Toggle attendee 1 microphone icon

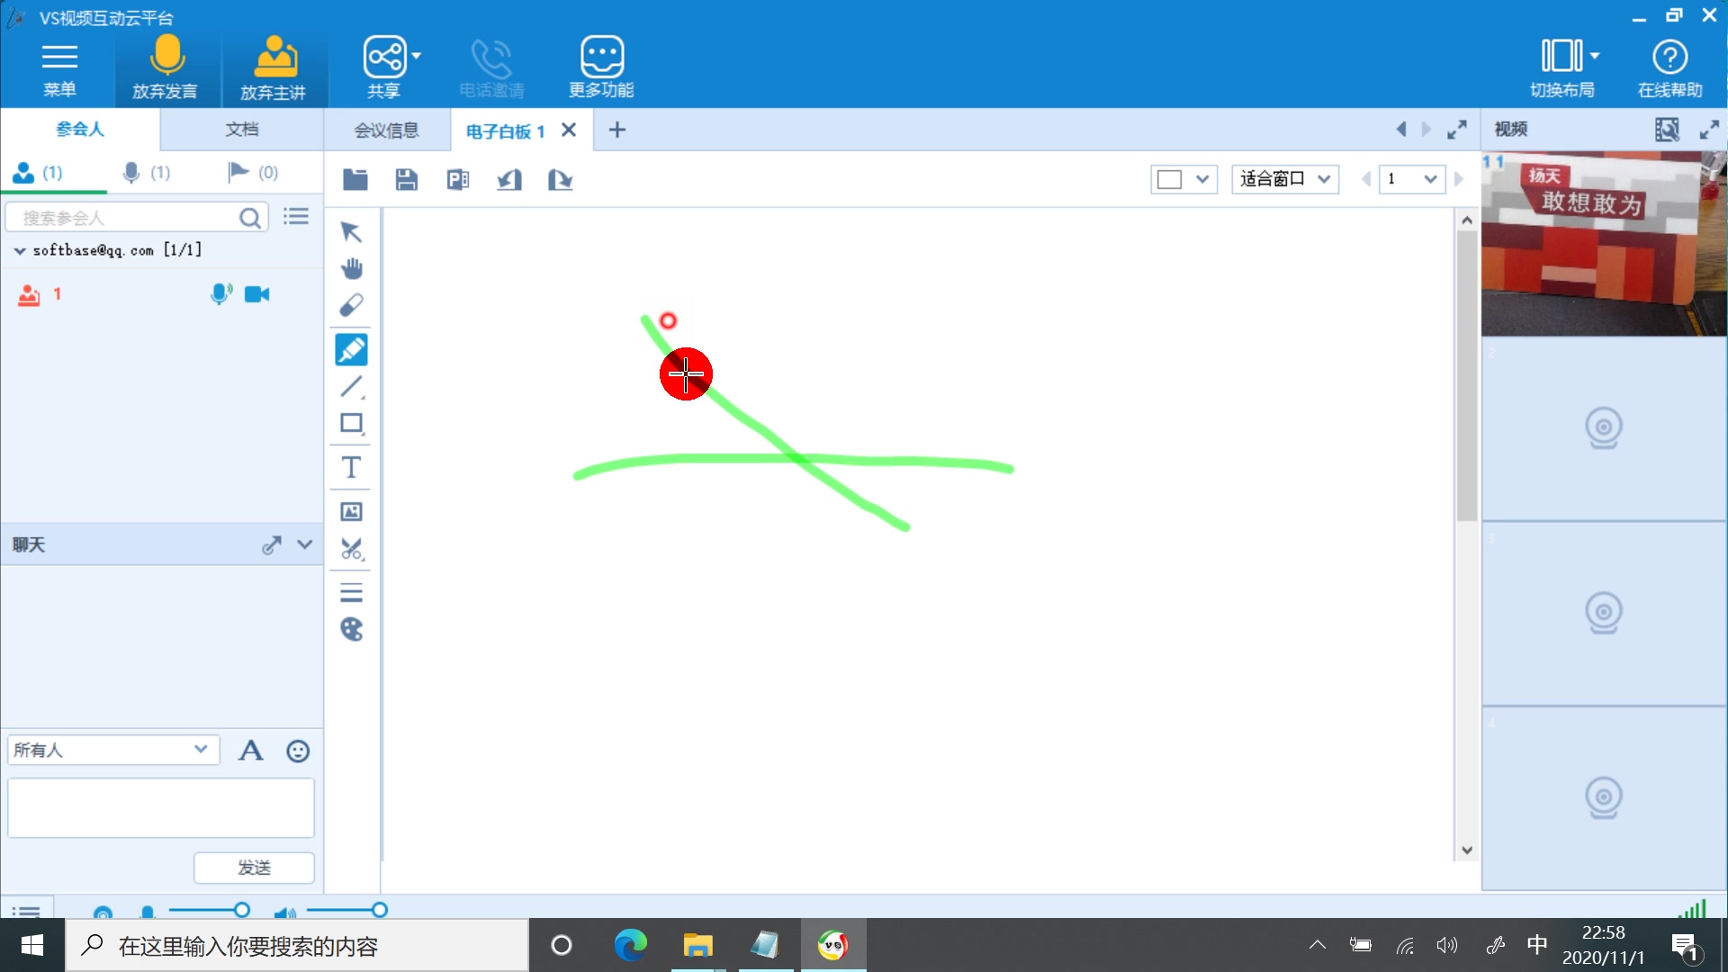click(x=220, y=294)
